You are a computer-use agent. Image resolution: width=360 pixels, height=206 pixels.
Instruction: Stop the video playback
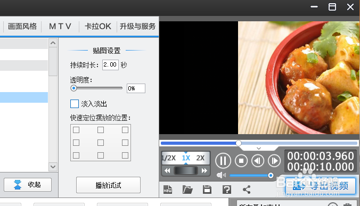(x=241, y=161)
